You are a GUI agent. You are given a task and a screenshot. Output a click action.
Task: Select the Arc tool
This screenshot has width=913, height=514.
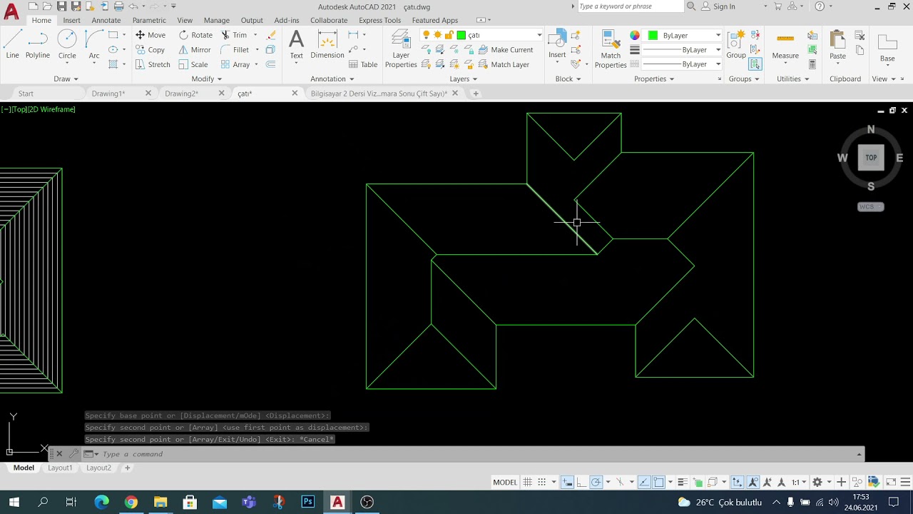(93, 43)
